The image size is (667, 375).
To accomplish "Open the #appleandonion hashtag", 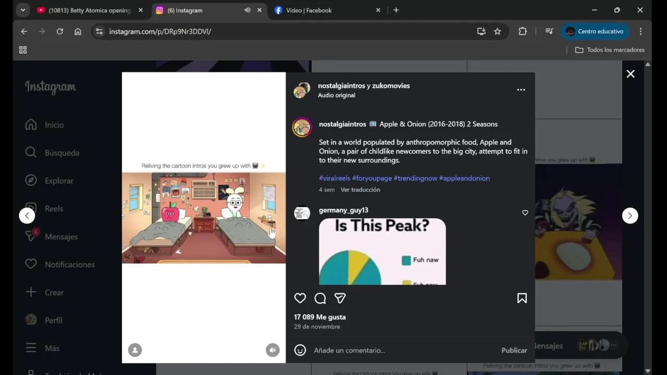I will tap(464, 178).
